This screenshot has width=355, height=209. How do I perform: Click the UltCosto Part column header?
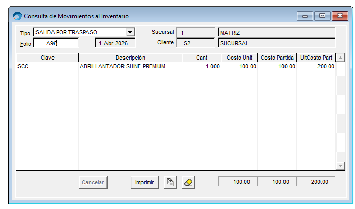[x=316, y=58]
